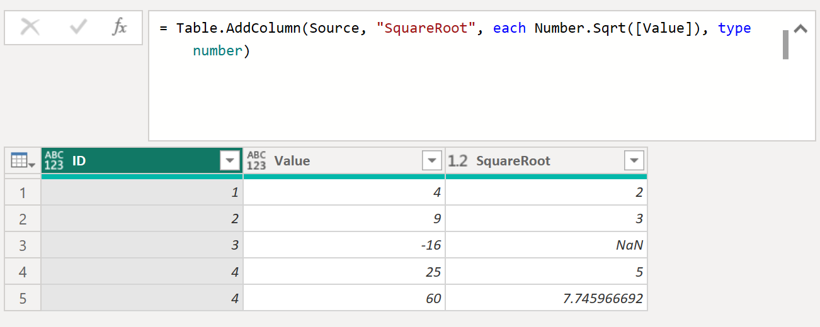Screen dimensions: 820x327
Task: Click the formula bar scrollbar
Action: pyautogui.click(x=785, y=44)
